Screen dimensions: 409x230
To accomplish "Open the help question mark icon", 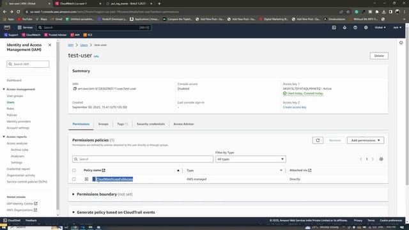I will [355, 27].
